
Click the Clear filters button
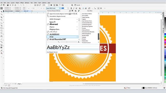(x=90, y=11)
